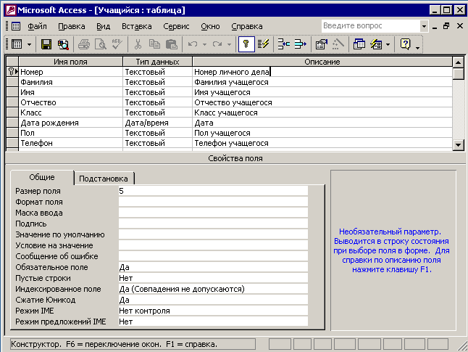This screenshot has height=352, width=468.
Task: Click the Database Window icon
Action: pos(359,44)
